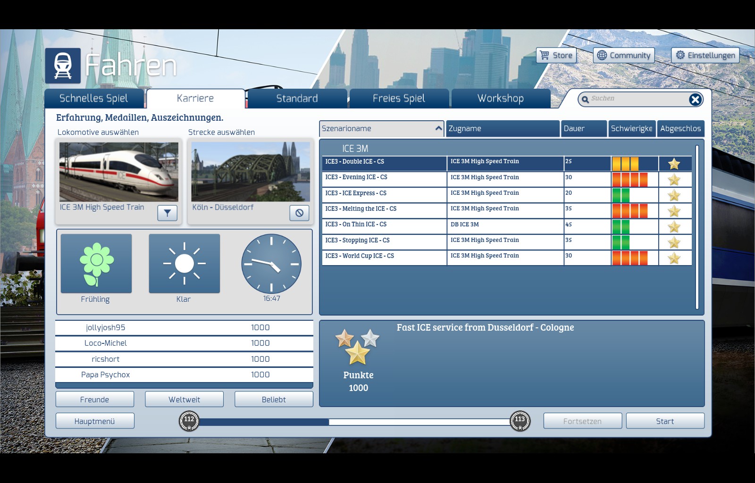This screenshot has width=755, height=483.
Task: Click the star for ICE3 - Evening ICE - CS
Action: [x=674, y=179]
